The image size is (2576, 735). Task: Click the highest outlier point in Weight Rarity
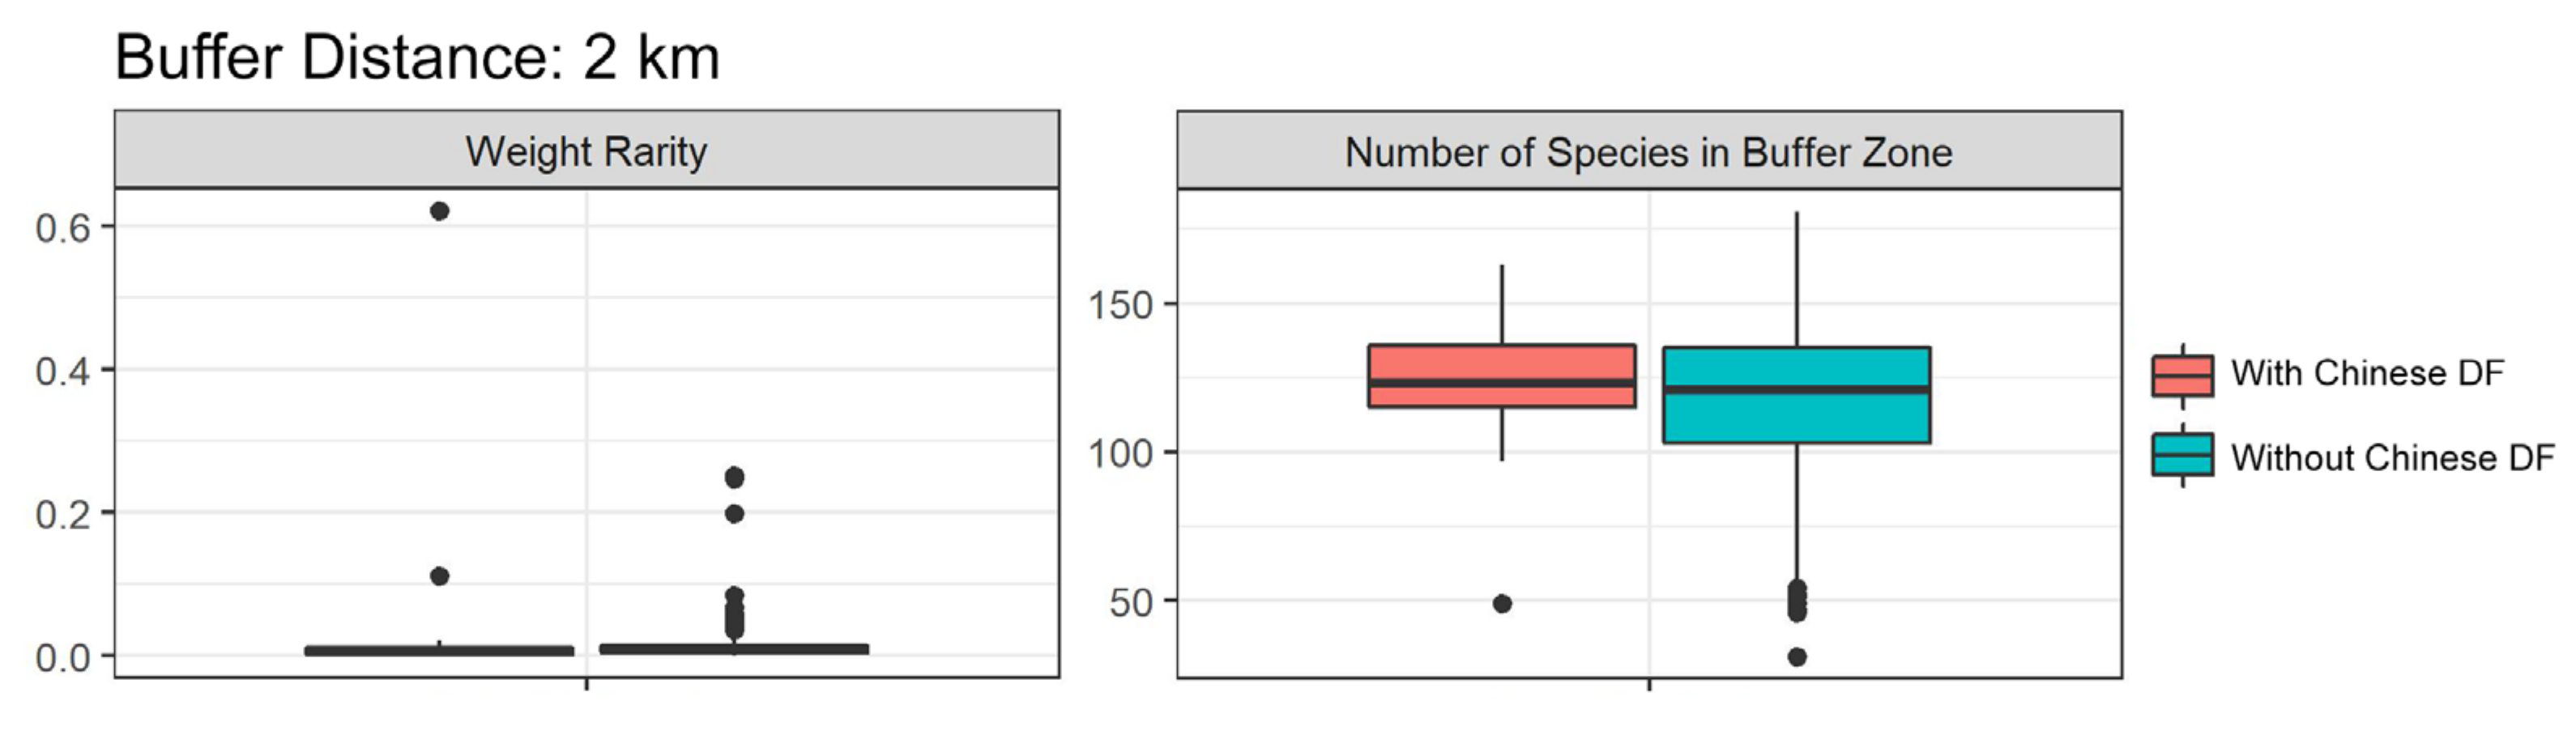point(439,210)
